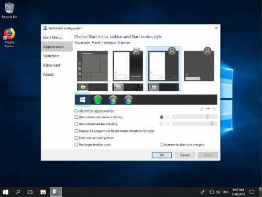
Task: Click the Cancel button
Action: [x=185, y=155]
